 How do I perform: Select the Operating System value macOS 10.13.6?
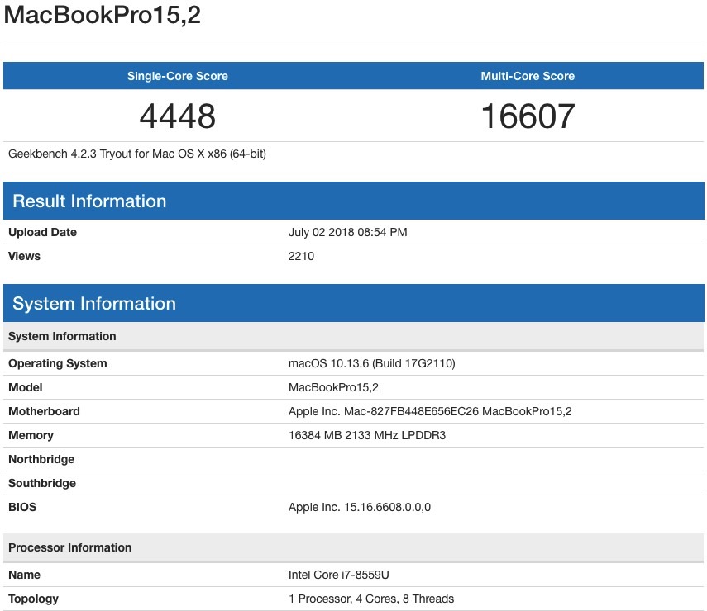click(x=372, y=363)
